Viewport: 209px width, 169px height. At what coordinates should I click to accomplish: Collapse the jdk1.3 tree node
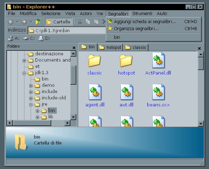pos(24,73)
